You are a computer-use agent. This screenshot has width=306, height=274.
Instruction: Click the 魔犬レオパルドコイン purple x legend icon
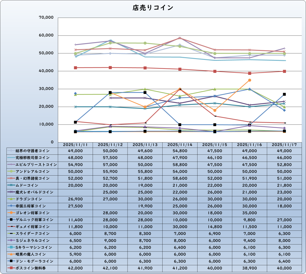11,192
